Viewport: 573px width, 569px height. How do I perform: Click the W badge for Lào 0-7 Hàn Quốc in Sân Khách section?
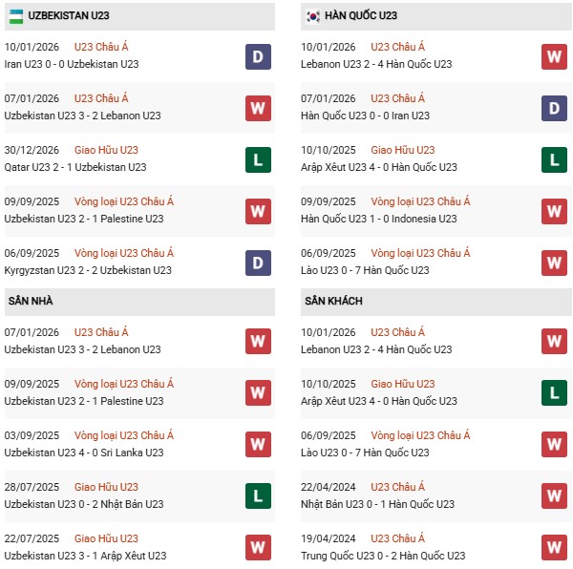tap(554, 444)
